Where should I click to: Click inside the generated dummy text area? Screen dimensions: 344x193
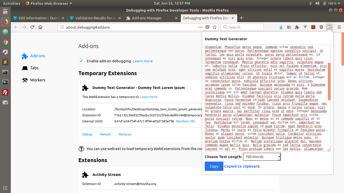266,98
